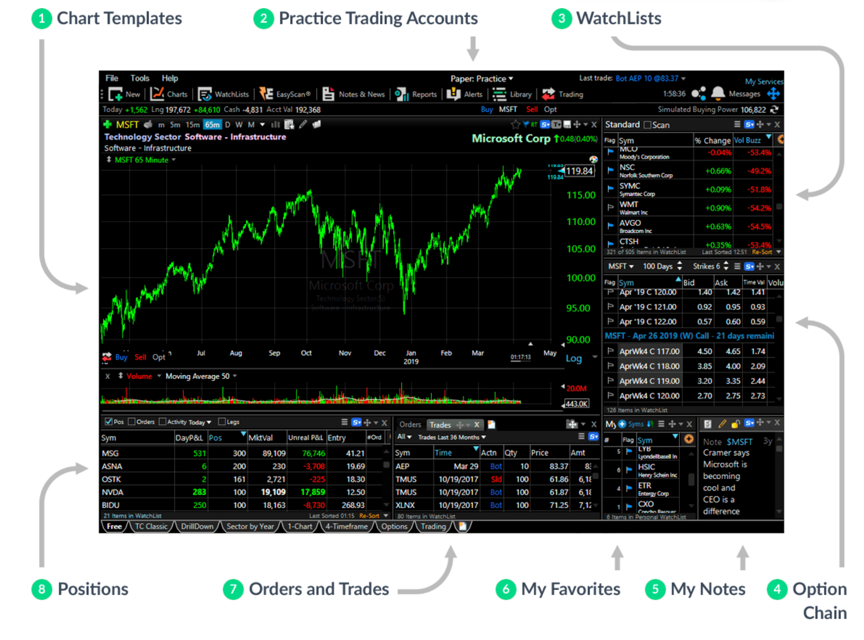Image resolution: width=864 pixels, height=640 pixels.
Task: Uncheck the Pos checkbox in the positions panel
Action: (x=108, y=422)
